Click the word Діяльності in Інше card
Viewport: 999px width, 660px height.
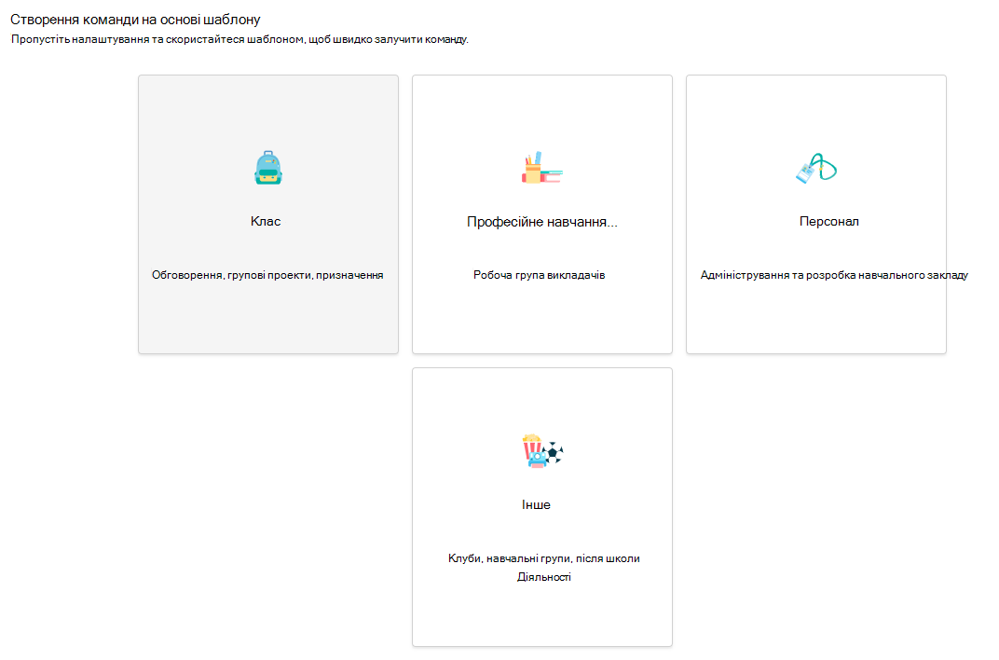tap(543, 577)
